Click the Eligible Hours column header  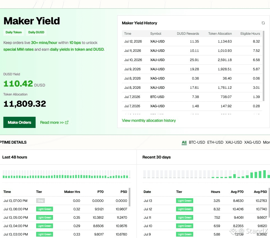click(250, 34)
